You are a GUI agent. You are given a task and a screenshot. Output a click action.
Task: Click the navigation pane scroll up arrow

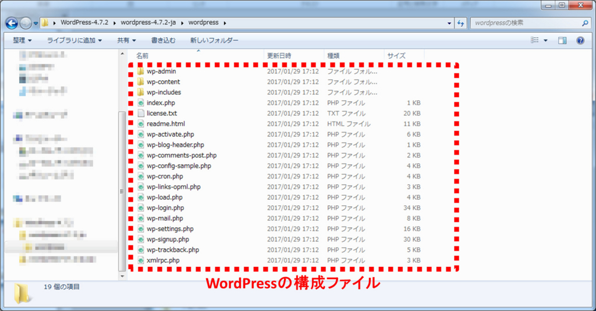tap(122, 54)
